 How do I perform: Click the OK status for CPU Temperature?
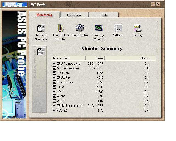coord(146,64)
